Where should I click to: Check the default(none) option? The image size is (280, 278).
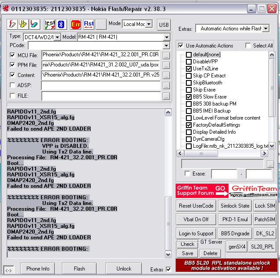point(189,55)
